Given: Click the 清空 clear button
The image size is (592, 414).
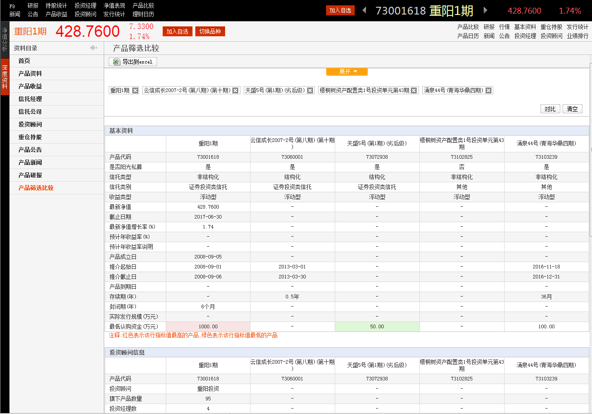Looking at the screenshot, I should 572,109.
